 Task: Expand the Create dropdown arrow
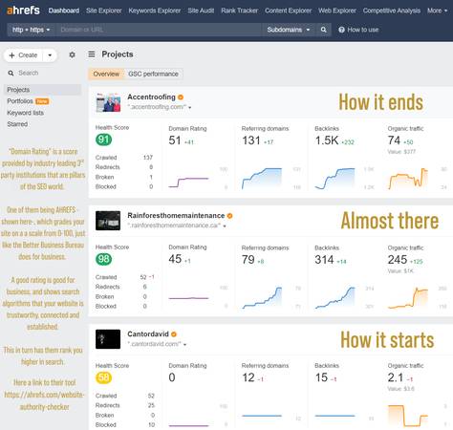pos(50,55)
